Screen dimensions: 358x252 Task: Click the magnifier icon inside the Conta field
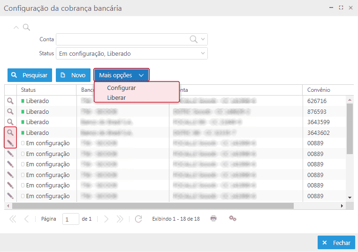pos(193,39)
